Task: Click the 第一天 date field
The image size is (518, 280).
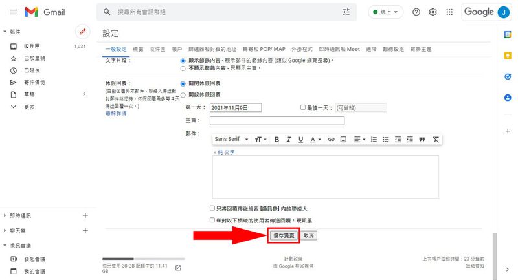Action: 236,107
